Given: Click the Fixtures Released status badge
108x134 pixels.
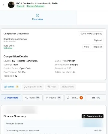Looking at the screenshot, I should click(x=35, y=6).
